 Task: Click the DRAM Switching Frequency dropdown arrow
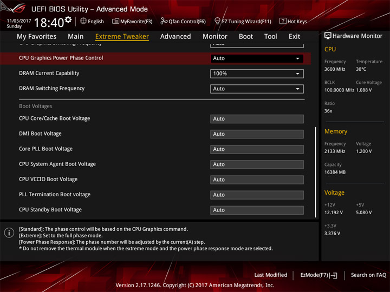point(297,89)
